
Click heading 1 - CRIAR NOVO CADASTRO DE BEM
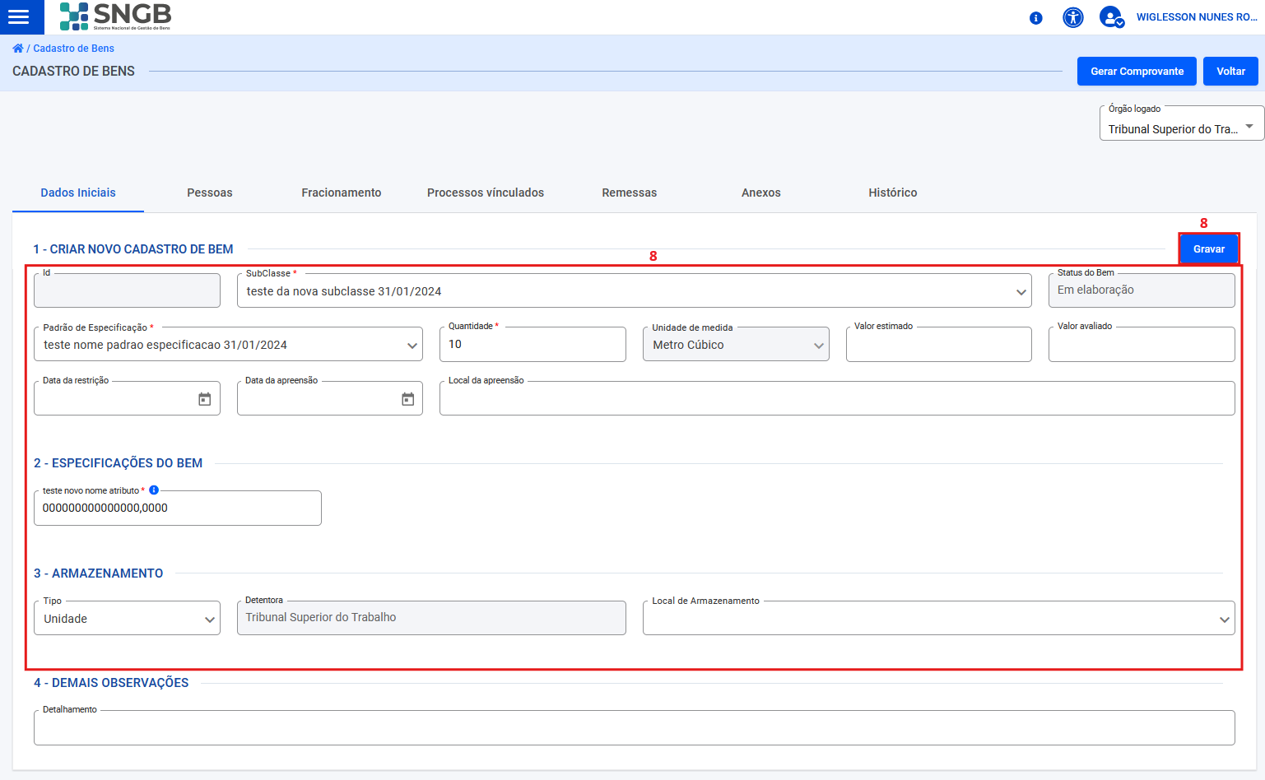[133, 249]
